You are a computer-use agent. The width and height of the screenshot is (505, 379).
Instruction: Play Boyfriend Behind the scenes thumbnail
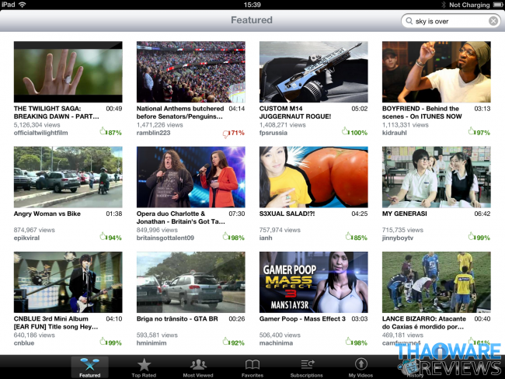tap(437, 71)
